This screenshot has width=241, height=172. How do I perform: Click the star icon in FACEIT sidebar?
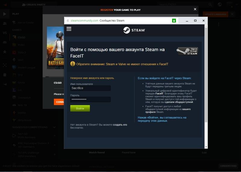pyautogui.click(x=5, y=52)
